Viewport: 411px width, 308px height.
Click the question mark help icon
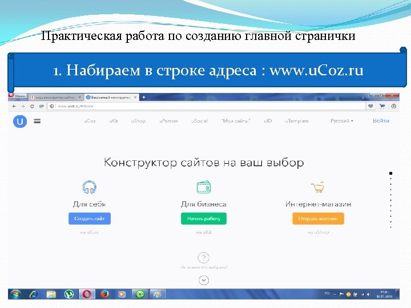pyautogui.click(x=203, y=258)
